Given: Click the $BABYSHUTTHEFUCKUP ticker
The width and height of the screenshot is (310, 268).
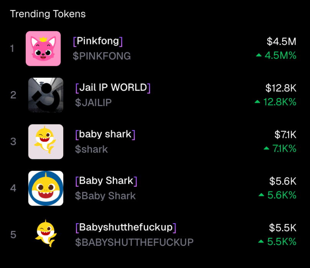Looking at the screenshot, I should tap(134, 242).
